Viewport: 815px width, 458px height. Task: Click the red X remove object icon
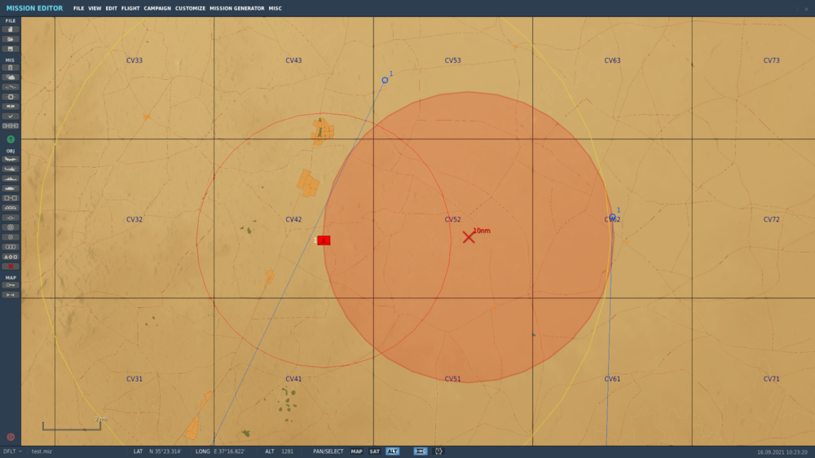pyautogui.click(x=11, y=266)
